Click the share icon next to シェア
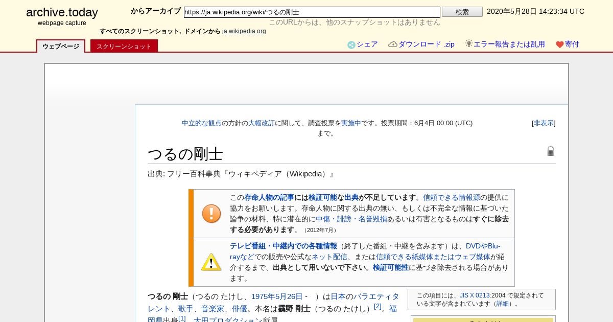 click(x=351, y=45)
